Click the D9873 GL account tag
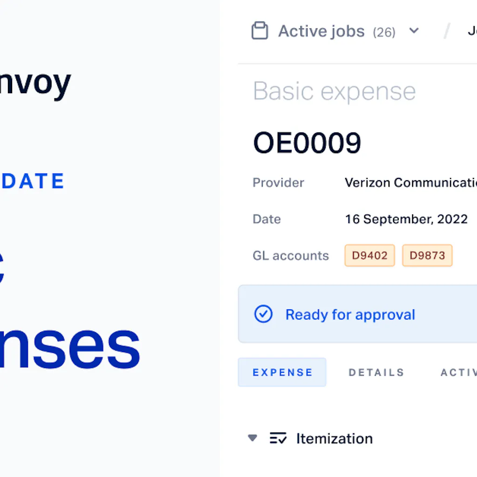The width and height of the screenshot is (477, 477). pyautogui.click(x=427, y=255)
